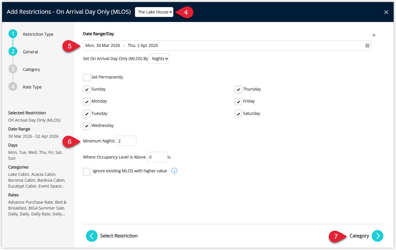
Task: Click the Categories summary heading
Action: [18, 167]
